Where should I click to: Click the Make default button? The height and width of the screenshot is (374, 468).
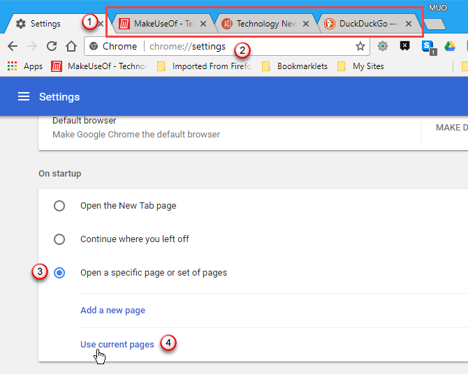tap(451, 128)
